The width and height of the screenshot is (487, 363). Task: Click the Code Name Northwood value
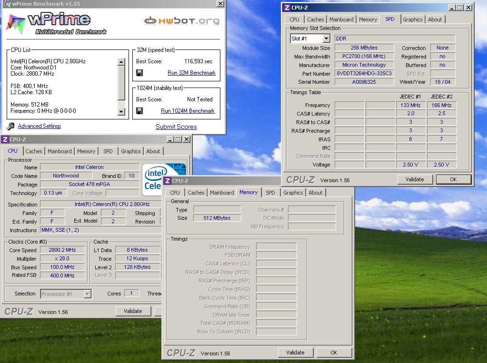(66, 176)
